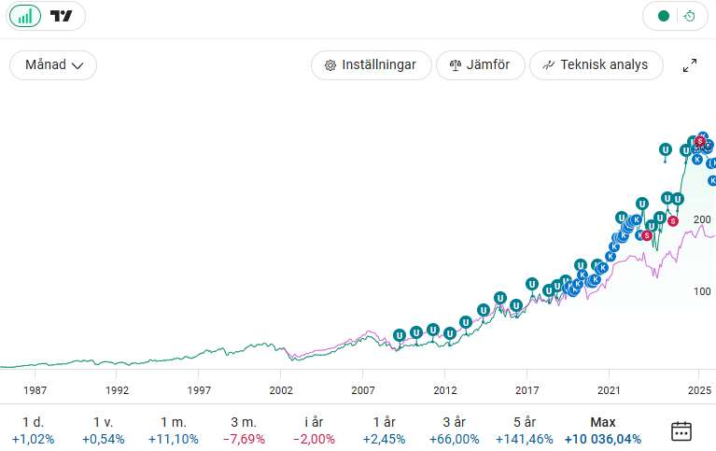This screenshot has height=451, width=716.
Task: Switch to the 1 år period
Action: (x=384, y=430)
